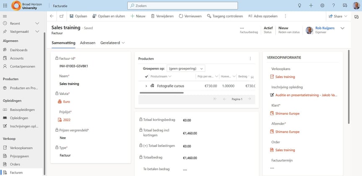Open record in new window icon

pyautogui.click(x=62, y=16)
